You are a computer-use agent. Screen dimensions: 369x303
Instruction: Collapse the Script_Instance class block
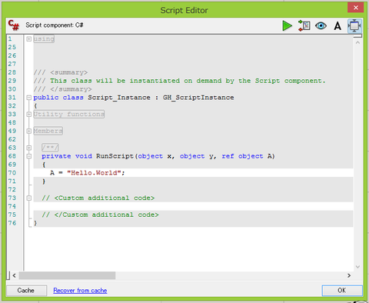(29, 98)
